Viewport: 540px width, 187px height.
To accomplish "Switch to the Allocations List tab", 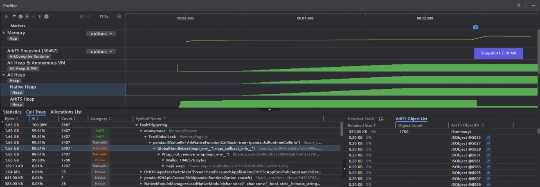I will pyautogui.click(x=66, y=112).
